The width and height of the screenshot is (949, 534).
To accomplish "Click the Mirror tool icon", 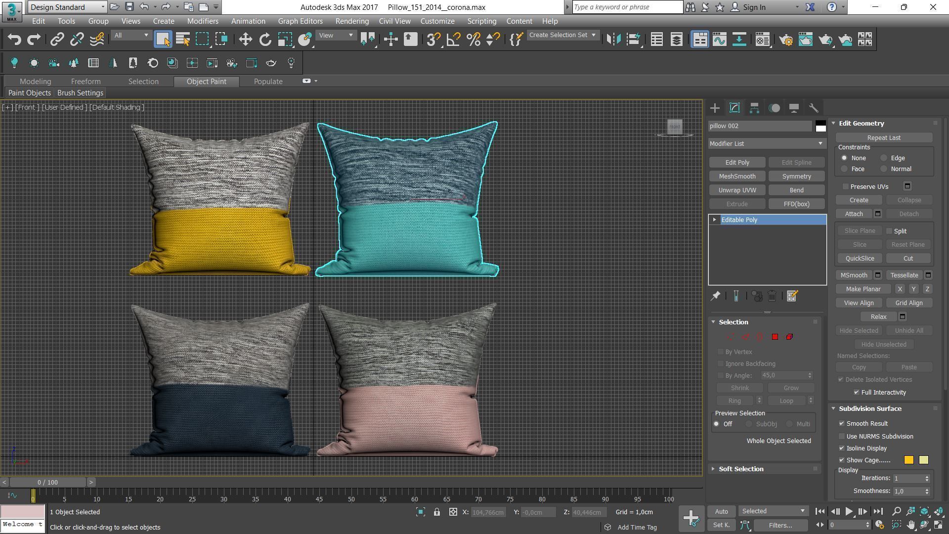I will coord(613,40).
